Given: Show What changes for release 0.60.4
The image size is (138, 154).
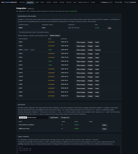Looking at the screenshot, I should click(81, 50).
